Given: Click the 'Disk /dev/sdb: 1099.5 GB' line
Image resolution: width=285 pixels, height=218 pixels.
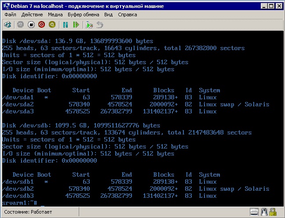Looking at the screenshot, I should click(81, 126).
